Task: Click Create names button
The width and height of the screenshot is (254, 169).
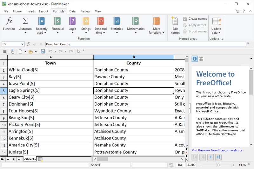Action: [x=195, y=19]
